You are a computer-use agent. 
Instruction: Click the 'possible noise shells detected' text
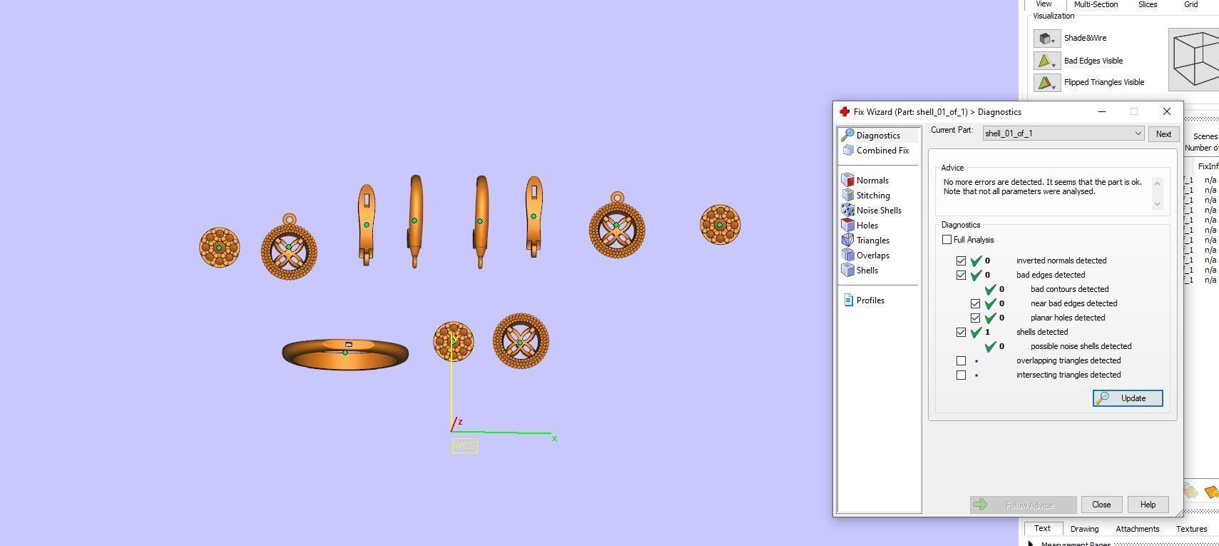click(1081, 347)
